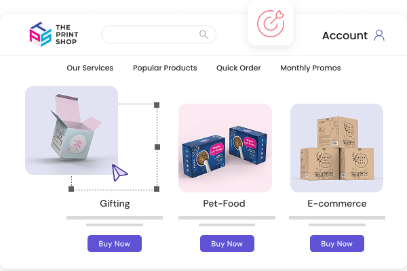This screenshot has width=407, height=271.
Task: Focus the search input field
Action: coord(159,35)
